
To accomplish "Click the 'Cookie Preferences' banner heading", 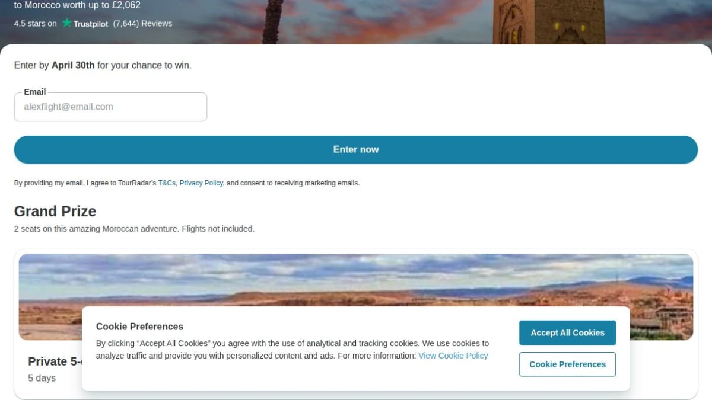I will (139, 327).
